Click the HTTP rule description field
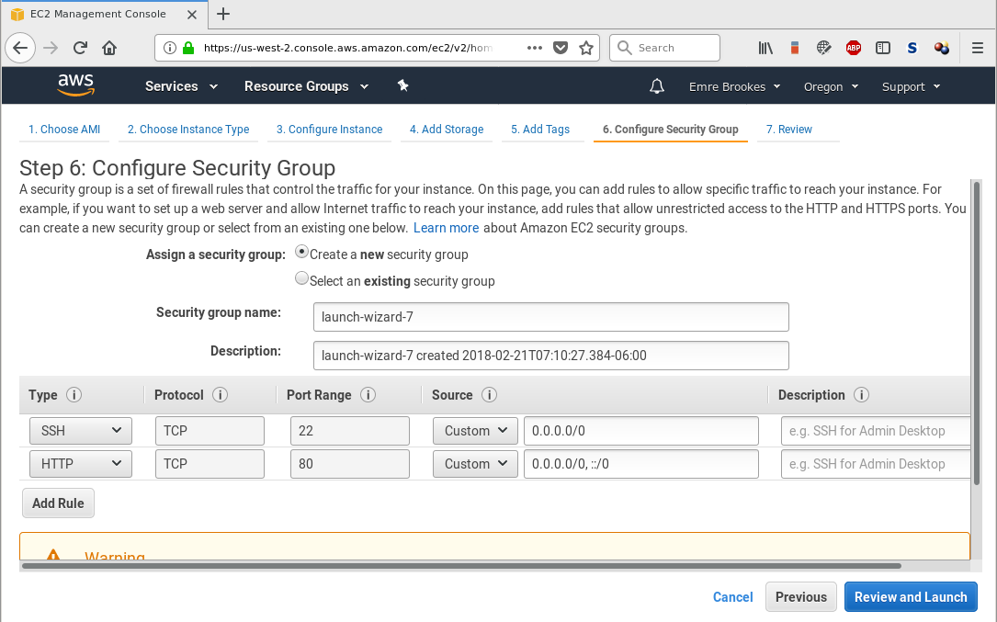 point(876,464)
